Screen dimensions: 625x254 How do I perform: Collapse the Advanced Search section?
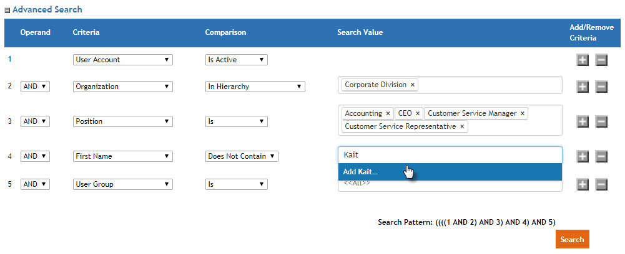7,11
